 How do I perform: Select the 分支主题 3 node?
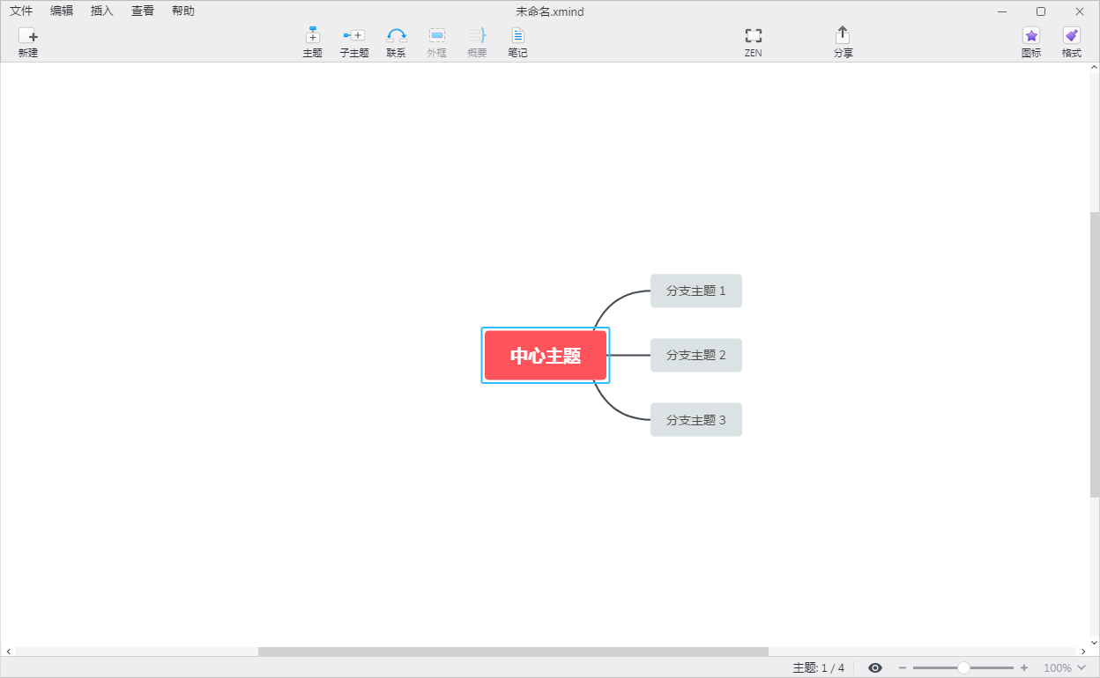coord(696,420)
